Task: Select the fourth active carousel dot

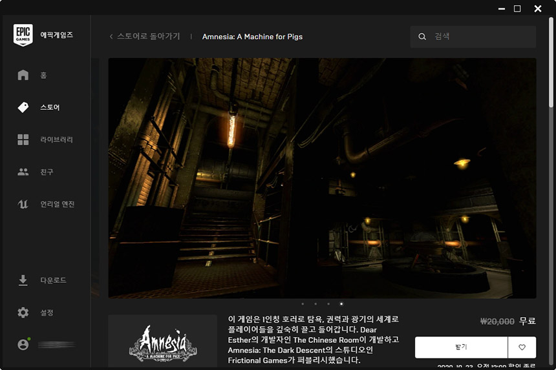Action: coord(341,303)
